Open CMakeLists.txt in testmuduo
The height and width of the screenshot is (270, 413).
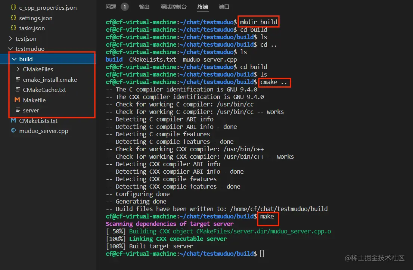(38, 121)
